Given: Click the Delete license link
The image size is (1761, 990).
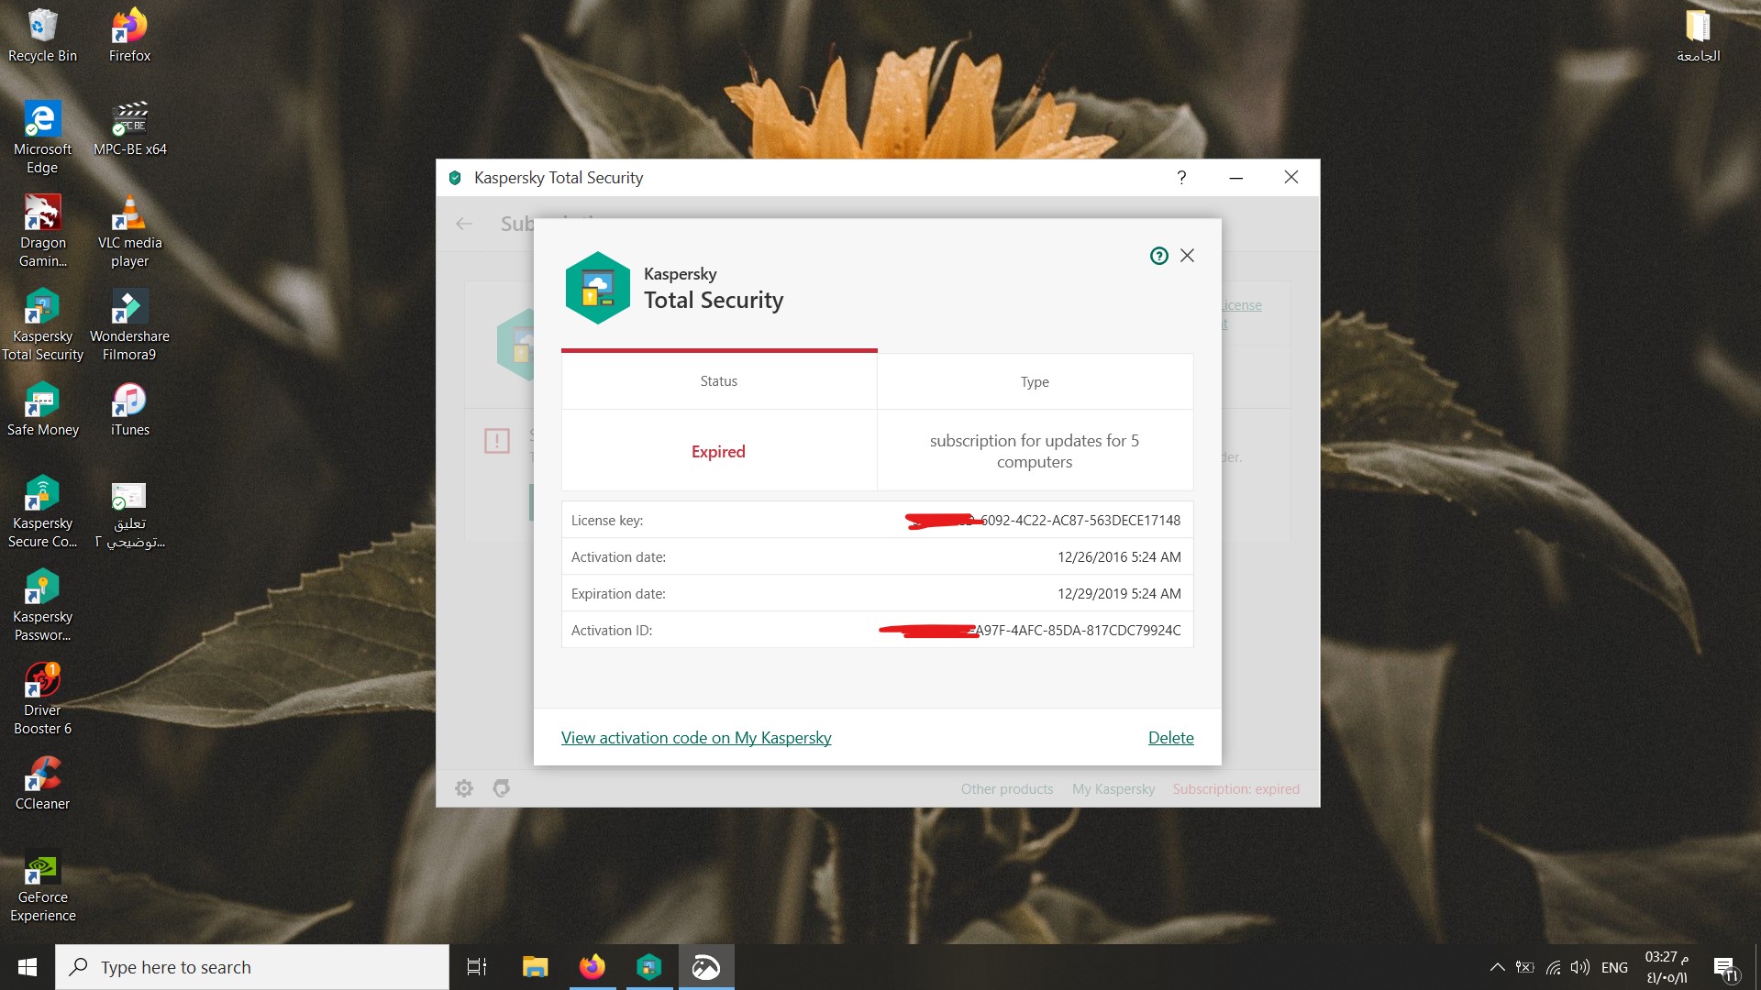Looking at the screenshot, I should pos(1171,738).
